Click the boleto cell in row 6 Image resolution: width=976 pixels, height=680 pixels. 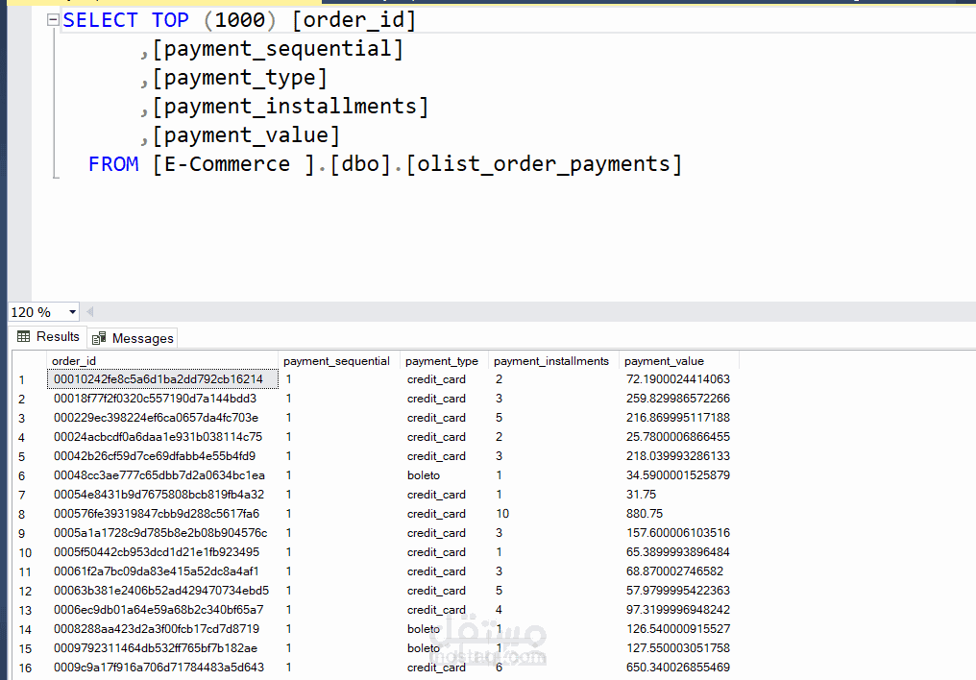click(x=424, y=475)
